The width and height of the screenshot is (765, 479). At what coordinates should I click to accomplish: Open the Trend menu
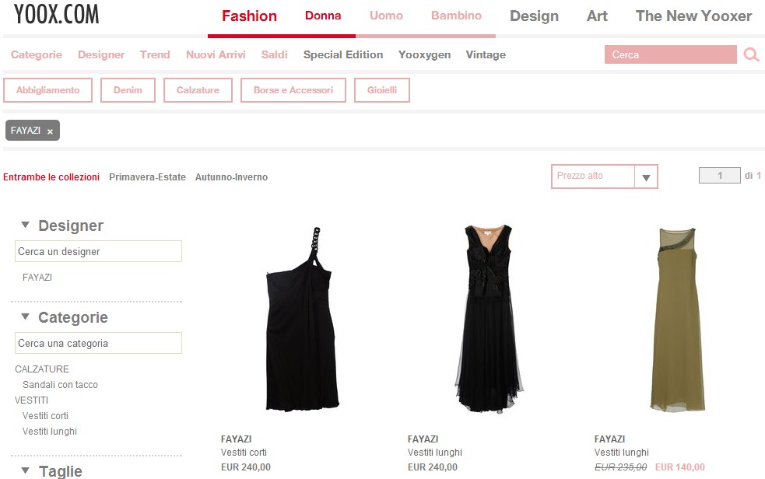[x=155, y=54]
